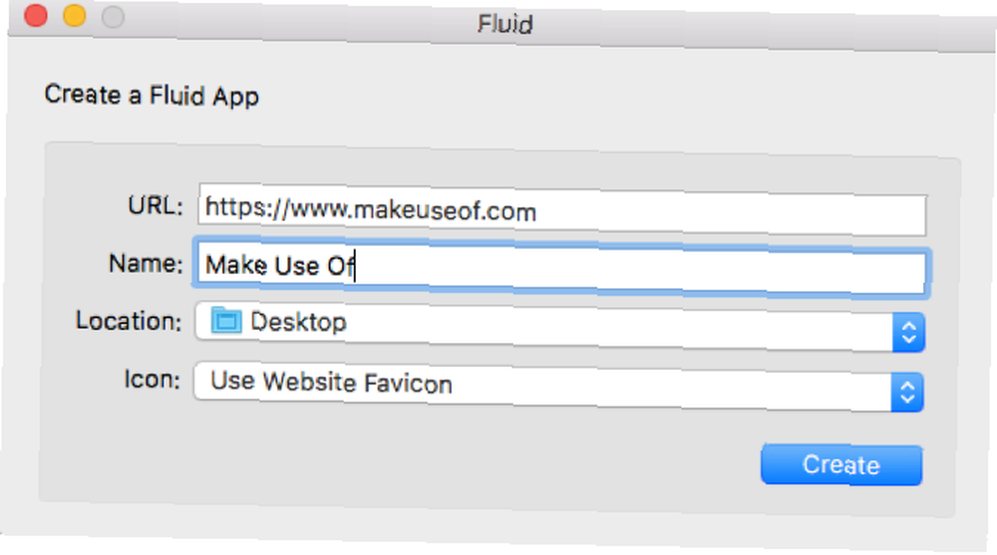Click the makeuseof.com URL text
The height and width of the screenshot is (555, 997).
coord(371,210)
